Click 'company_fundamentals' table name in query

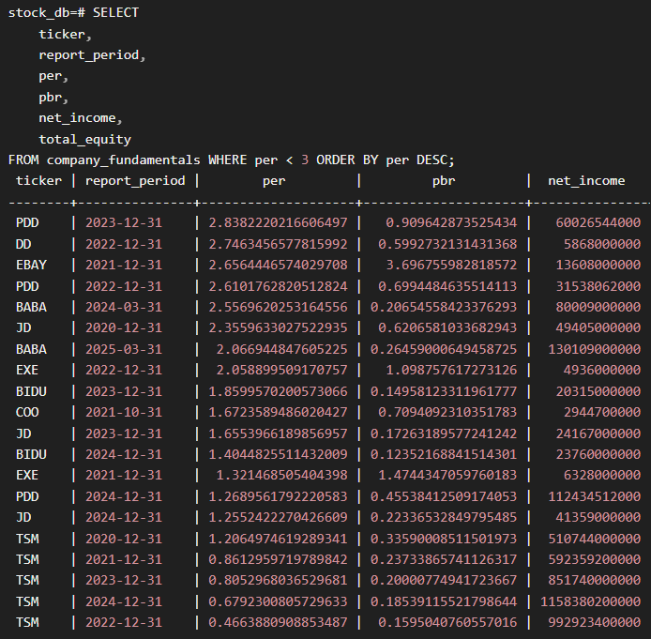click(x=123, y=160)
